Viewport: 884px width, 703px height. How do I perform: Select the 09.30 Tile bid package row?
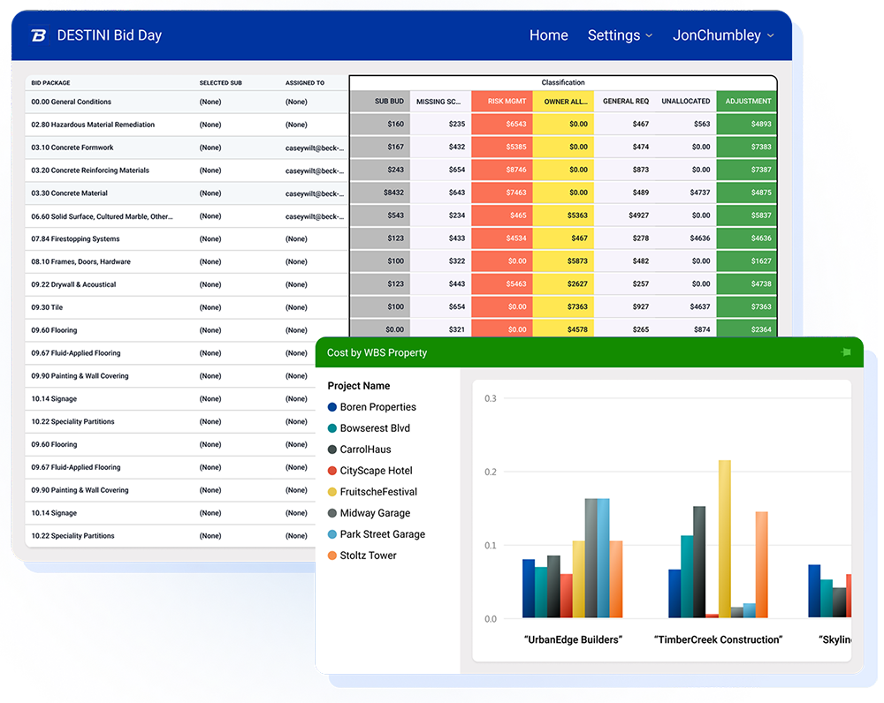click(187, 307)
